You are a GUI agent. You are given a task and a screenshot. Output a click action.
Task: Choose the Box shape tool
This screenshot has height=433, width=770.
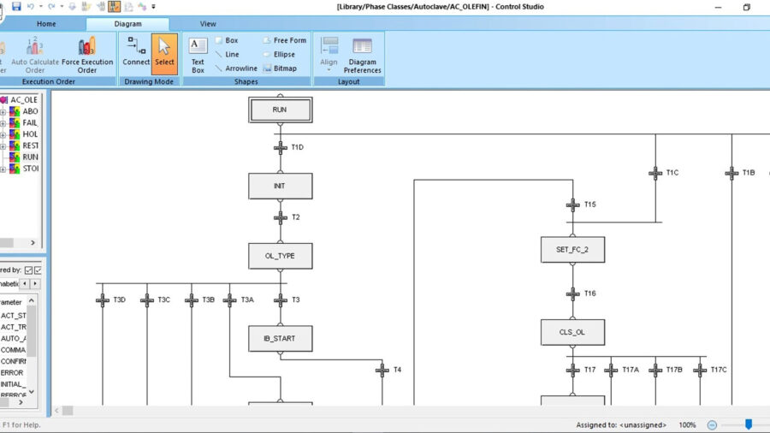(227, 40)
